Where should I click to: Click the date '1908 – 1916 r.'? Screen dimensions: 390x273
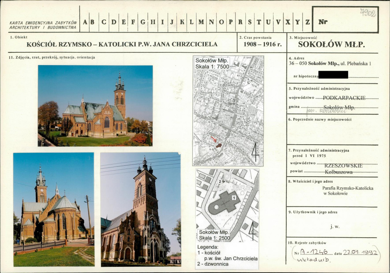(x=262, y=45)
